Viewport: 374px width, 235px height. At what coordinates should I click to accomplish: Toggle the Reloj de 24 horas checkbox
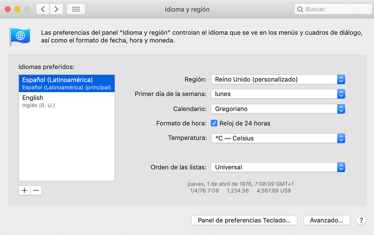[214, 123]
